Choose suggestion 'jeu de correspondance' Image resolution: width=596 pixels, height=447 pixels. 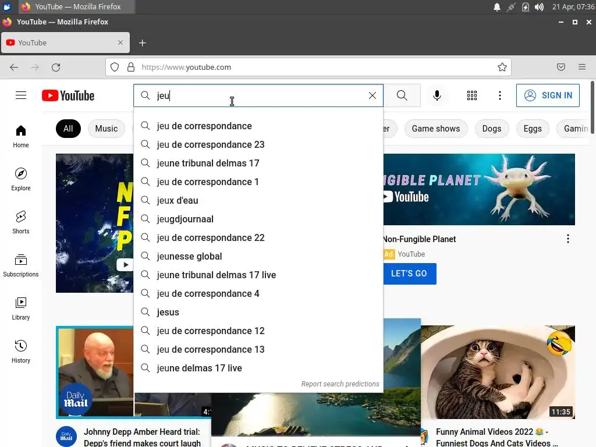(x=258, y=126)
